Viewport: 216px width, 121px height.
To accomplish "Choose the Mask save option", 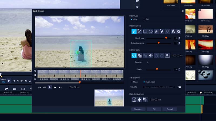I will 132,82.
